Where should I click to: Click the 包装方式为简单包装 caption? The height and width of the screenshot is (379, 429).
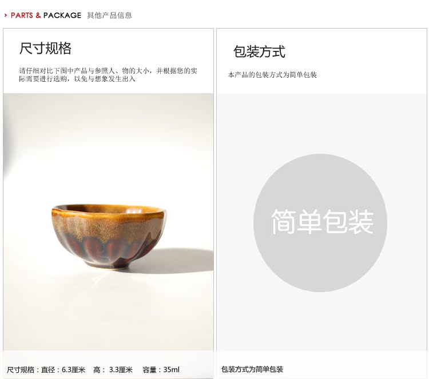[x=252, y=369]
